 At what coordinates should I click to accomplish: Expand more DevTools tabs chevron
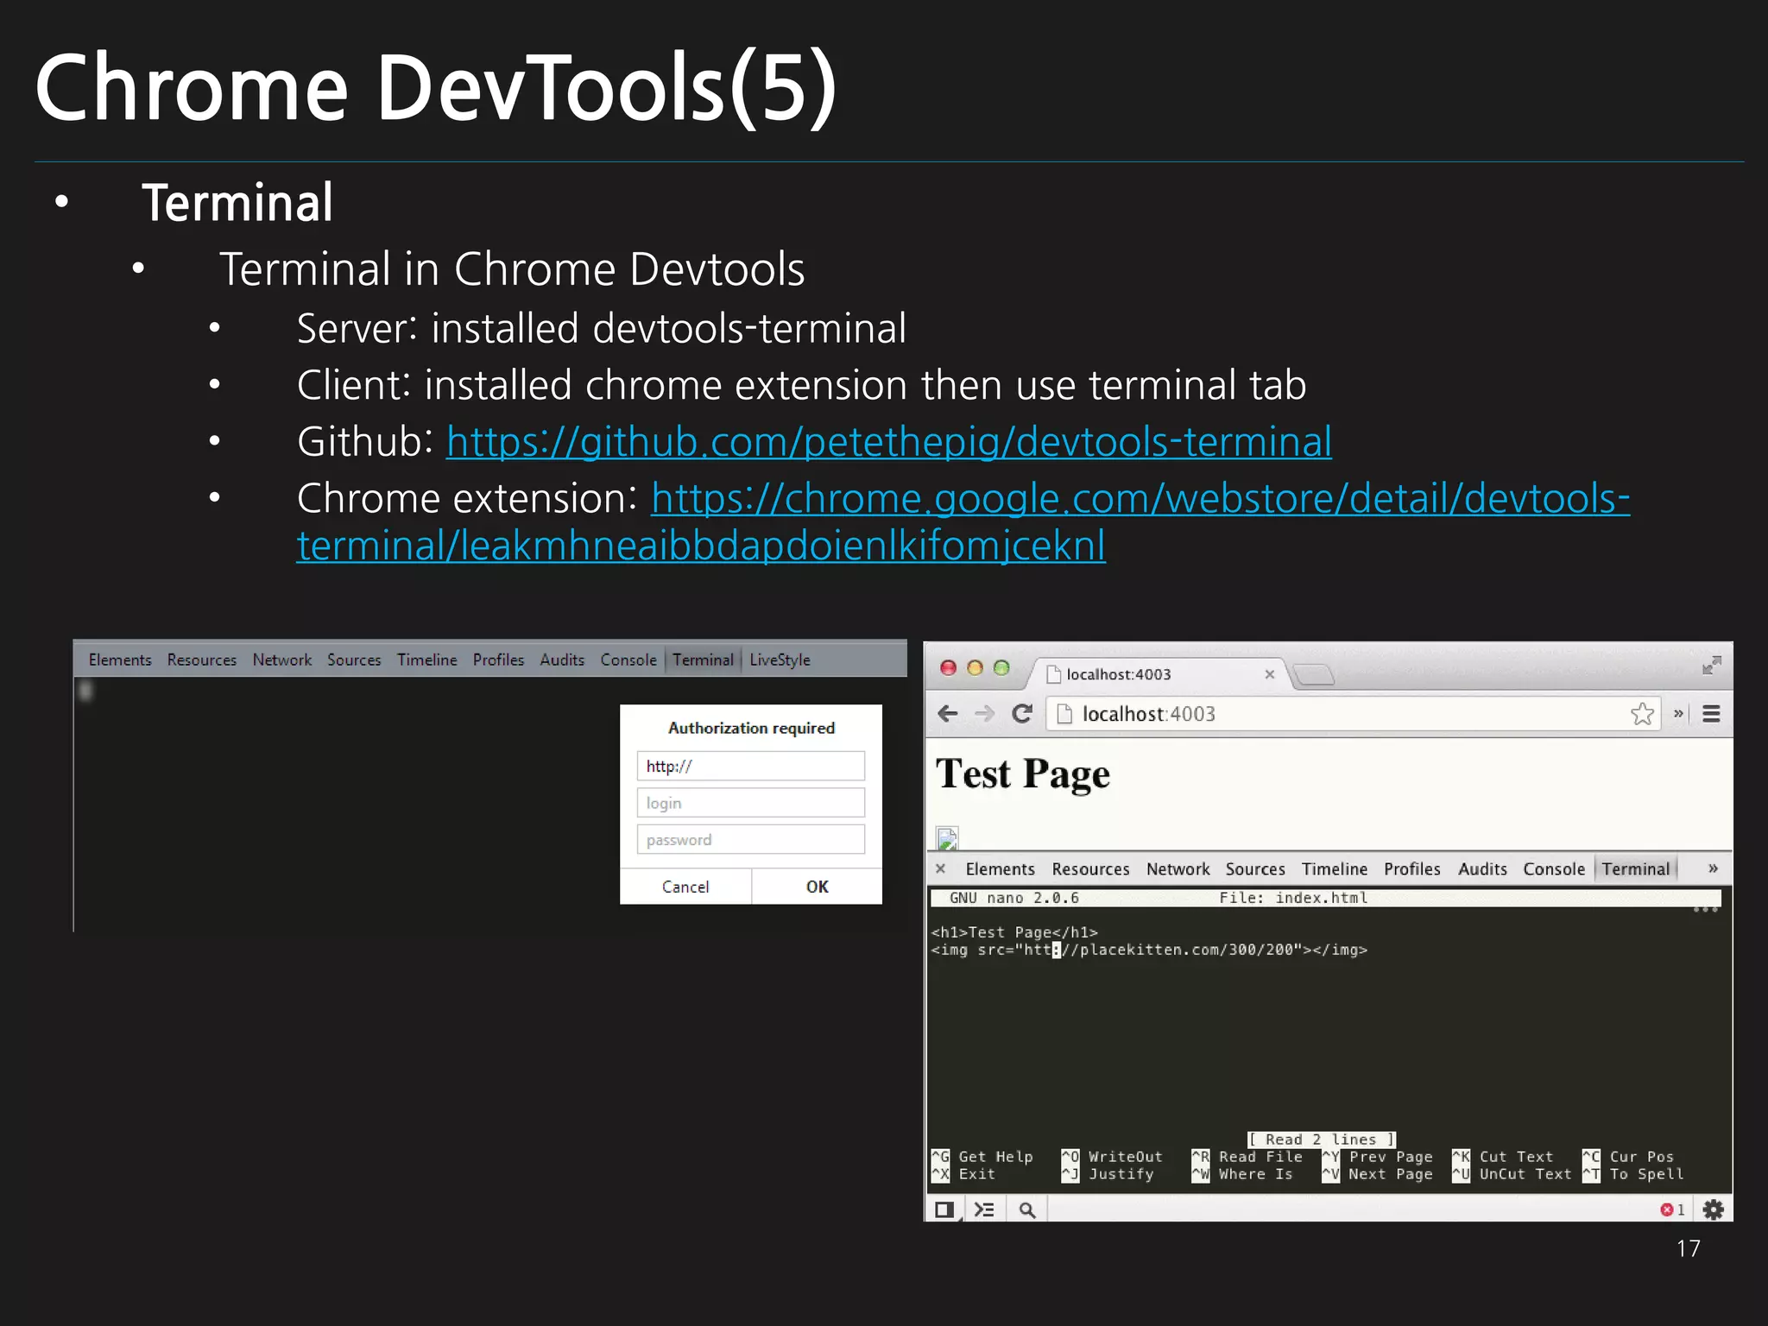(1713, 868)
